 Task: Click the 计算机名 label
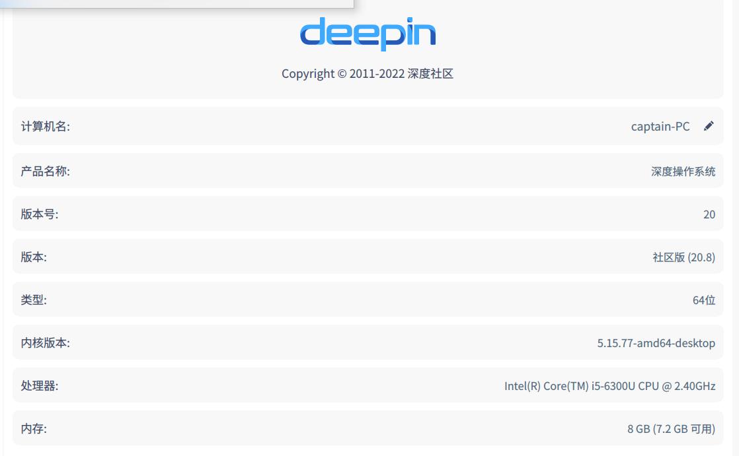(x=45, y=127)
